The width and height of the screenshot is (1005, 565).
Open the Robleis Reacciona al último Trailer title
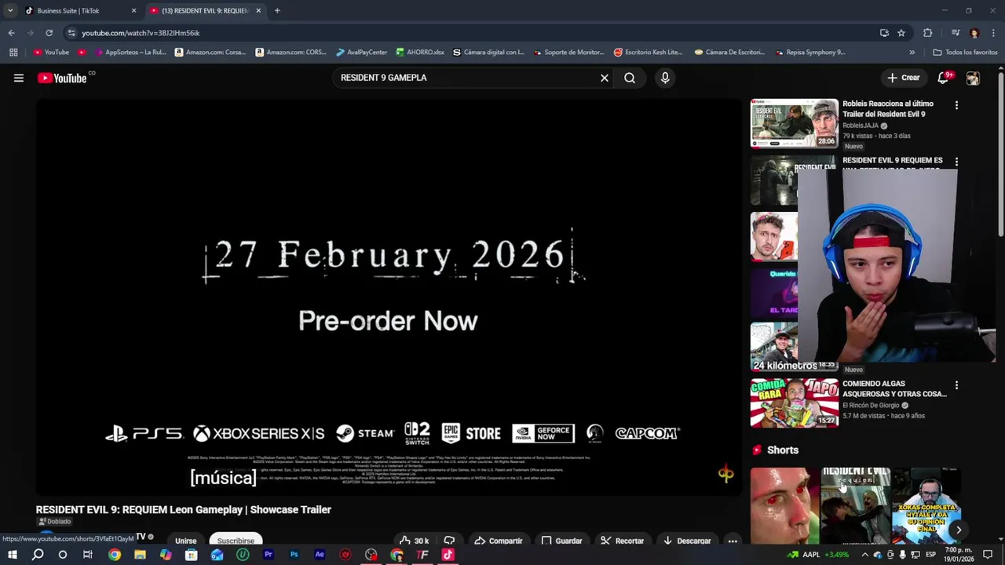(888, 109)
